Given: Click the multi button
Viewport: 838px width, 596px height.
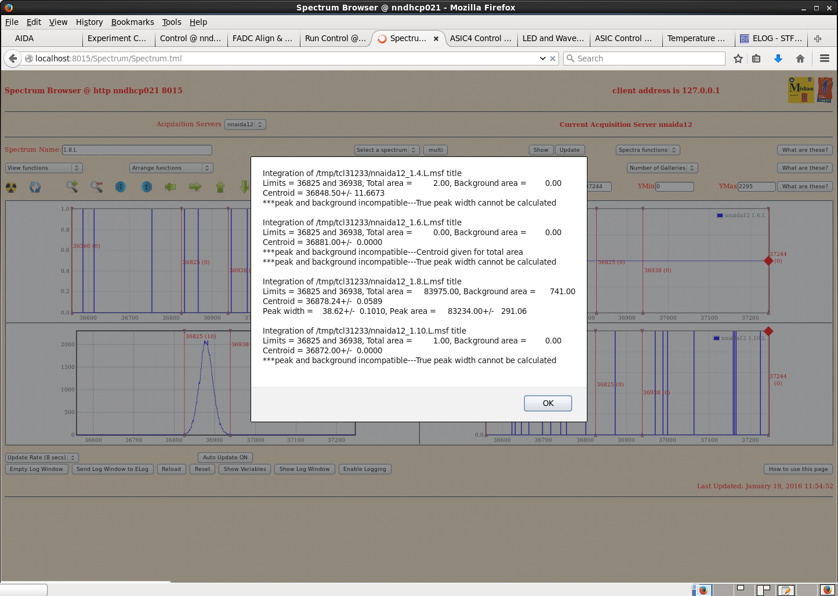Looking at the screenshot, I should coord(436,150).
